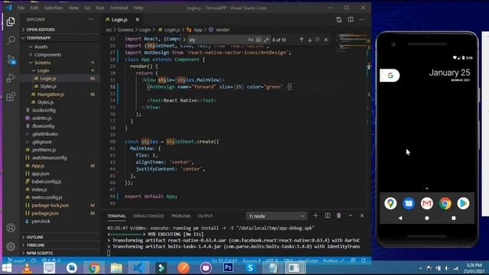Open Gmail on the emulator dock
The width and height of the screenshot is (489, 275).
[426, 203]
